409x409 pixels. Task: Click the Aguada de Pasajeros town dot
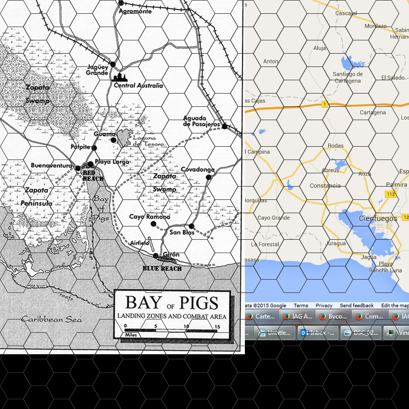[x=224, y=126]
